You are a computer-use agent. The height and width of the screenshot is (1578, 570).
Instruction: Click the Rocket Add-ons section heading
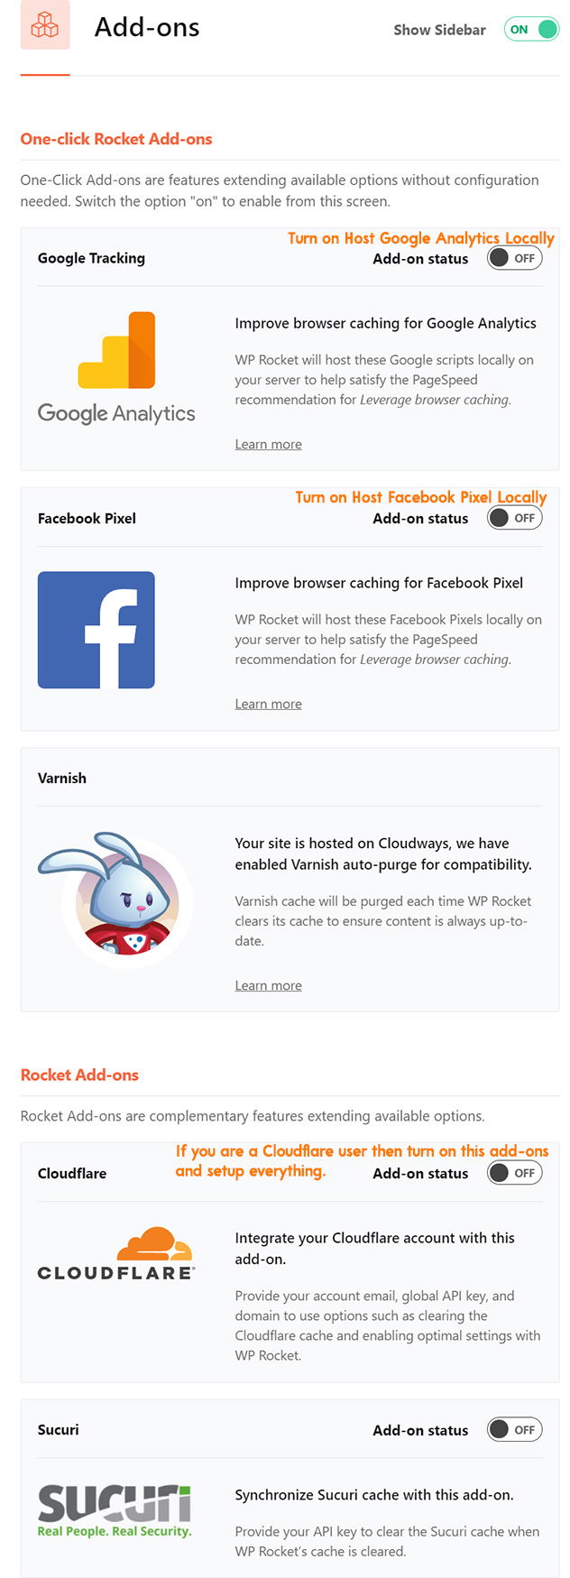click(79, 1075)
